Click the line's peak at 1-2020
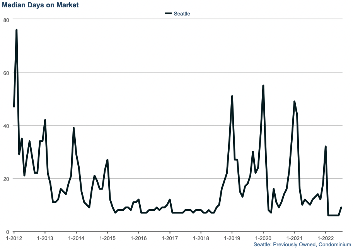The width and height of the screenshot is (353, 249). pyautogui.click(x=263, y=86)
